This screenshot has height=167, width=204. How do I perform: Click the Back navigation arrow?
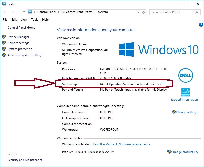pyautogui.click(x=5, y=12)
